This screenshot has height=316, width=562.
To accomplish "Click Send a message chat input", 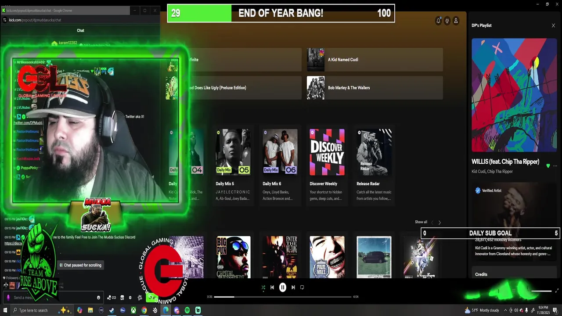I will pos(53,298).
